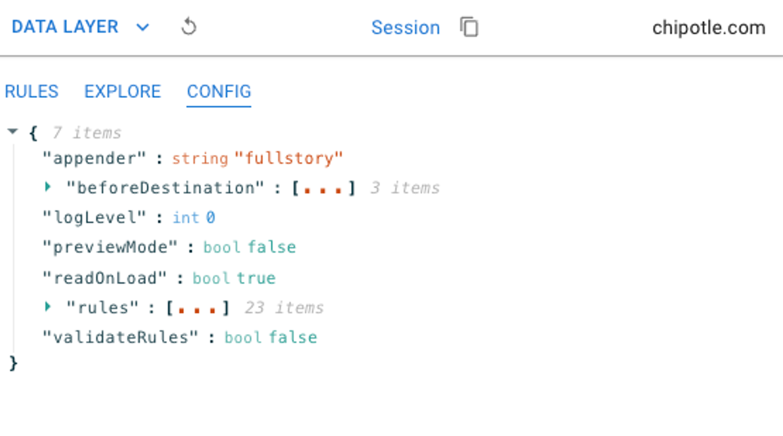
Task: Click the DATA LAYER heading
Action: pos(65,27)
